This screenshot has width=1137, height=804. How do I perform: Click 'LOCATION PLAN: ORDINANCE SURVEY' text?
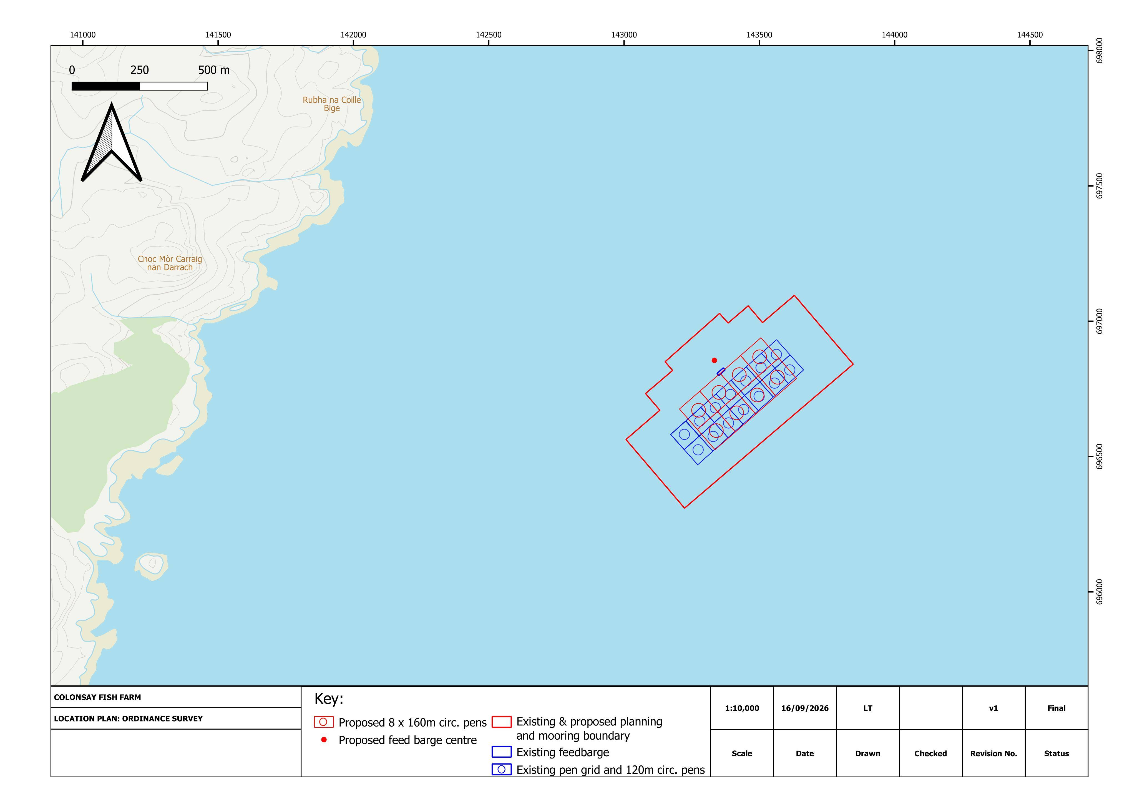click(x=128, y=718)
